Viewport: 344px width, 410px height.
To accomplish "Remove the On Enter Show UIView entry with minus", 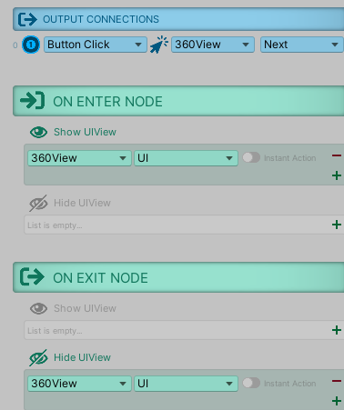I will pyautogui.click(x=337, y=155).
